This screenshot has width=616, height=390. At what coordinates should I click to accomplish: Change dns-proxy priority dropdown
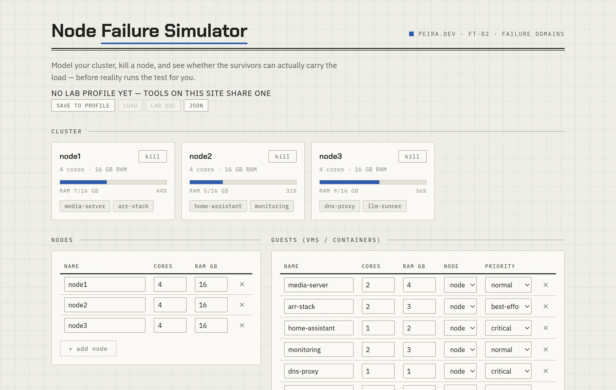click(508, 371)
